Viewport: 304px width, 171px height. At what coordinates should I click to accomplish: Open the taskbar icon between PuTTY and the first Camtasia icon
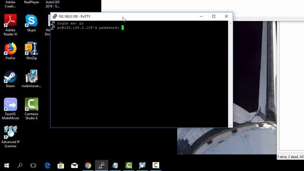tap(115, 165)
